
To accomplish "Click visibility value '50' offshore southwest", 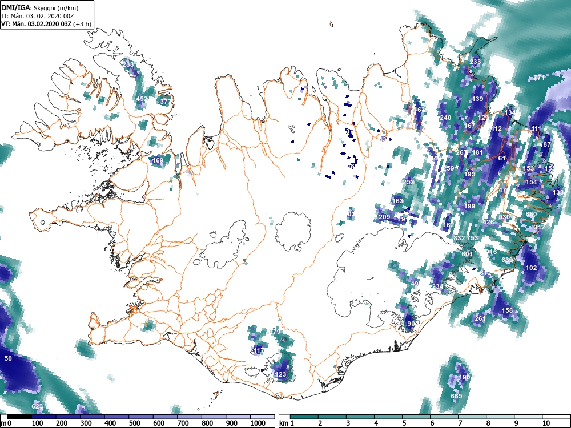I will (8, 358).
